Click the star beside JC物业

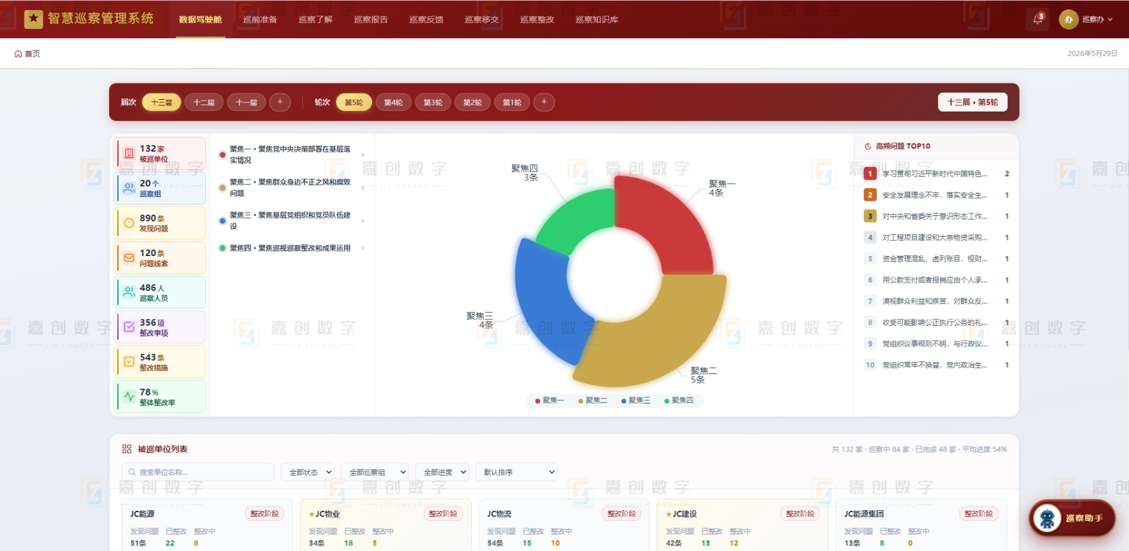pos(311,514)
